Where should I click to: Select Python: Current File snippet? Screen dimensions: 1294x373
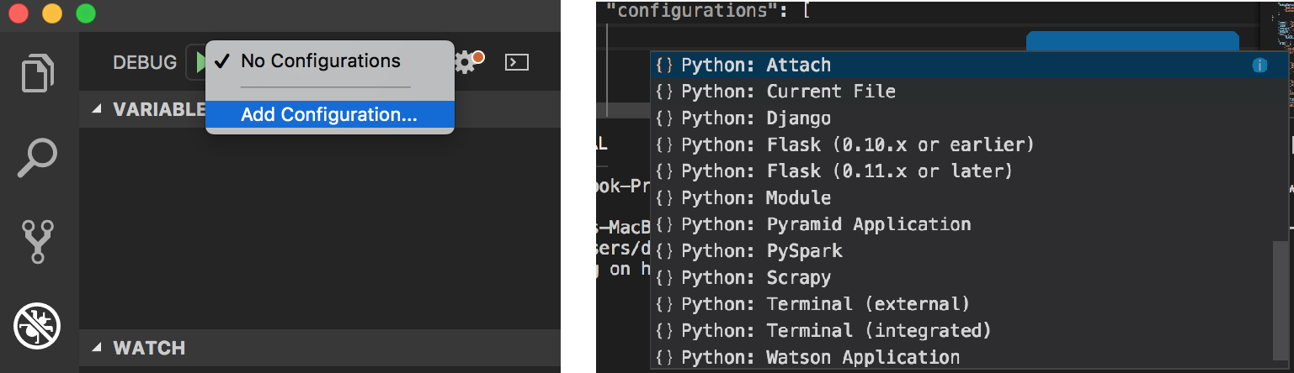coord(788,92)
